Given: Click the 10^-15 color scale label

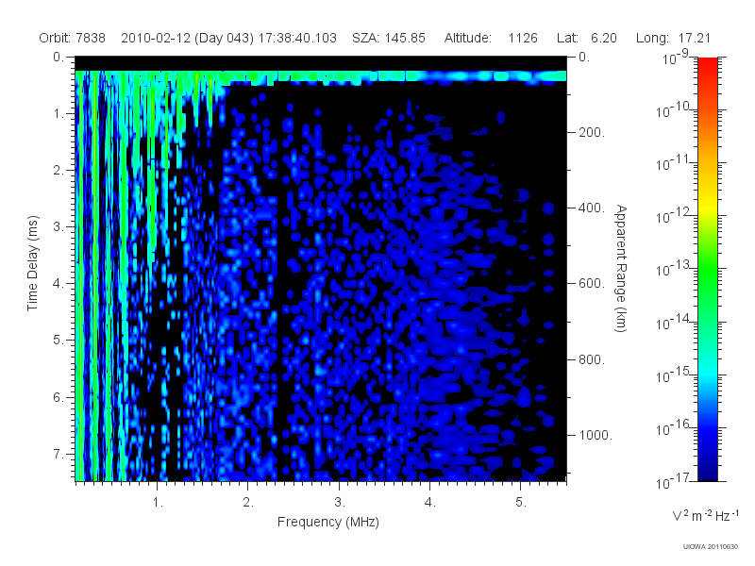Looking at the screenshot, I should coord(674,375).
